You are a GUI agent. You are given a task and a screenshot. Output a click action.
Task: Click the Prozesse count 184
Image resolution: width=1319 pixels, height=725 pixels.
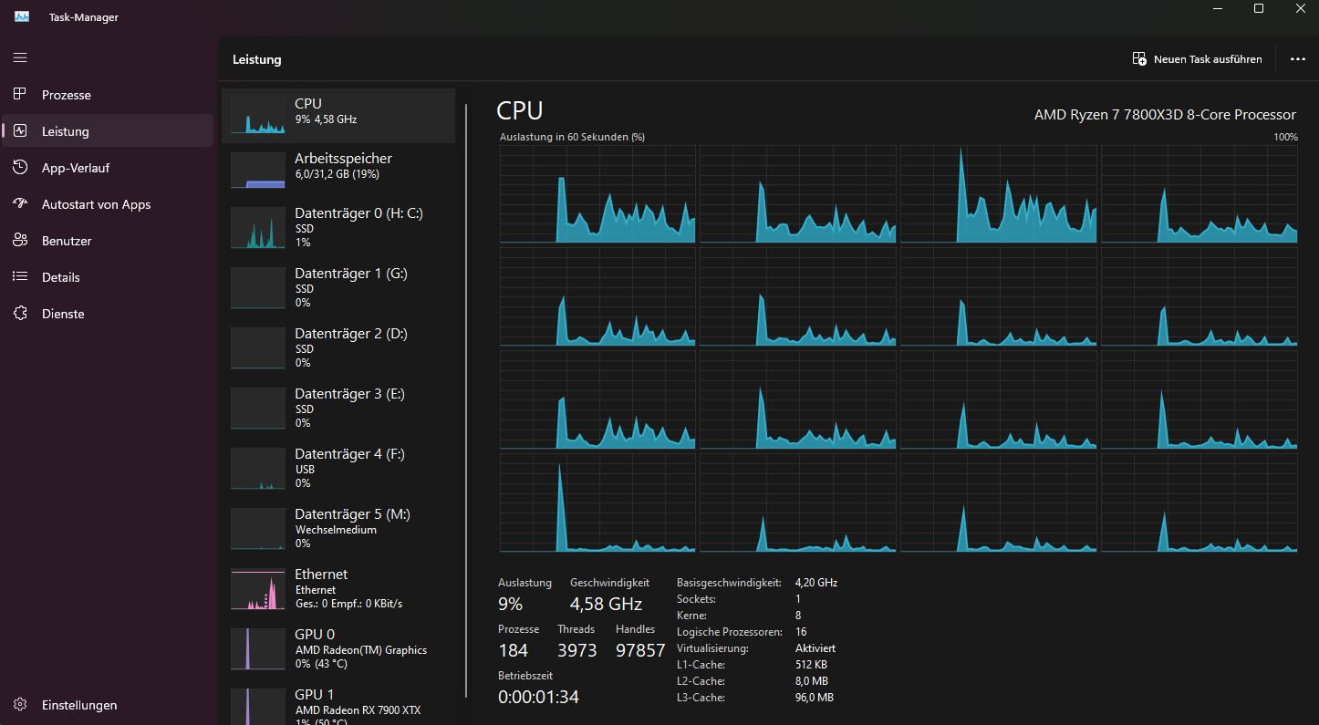pyautogui.click(x=514, y=651)
